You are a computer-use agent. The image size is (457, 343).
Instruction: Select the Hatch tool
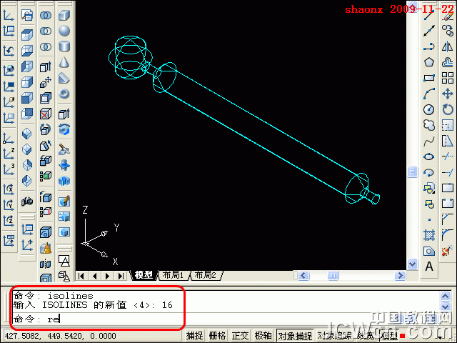428,235
